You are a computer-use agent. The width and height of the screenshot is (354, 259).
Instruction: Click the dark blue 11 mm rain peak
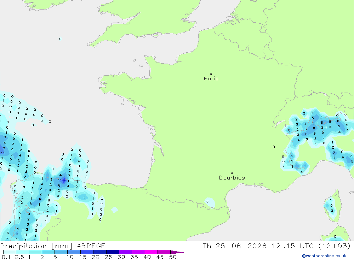point(64,180)
